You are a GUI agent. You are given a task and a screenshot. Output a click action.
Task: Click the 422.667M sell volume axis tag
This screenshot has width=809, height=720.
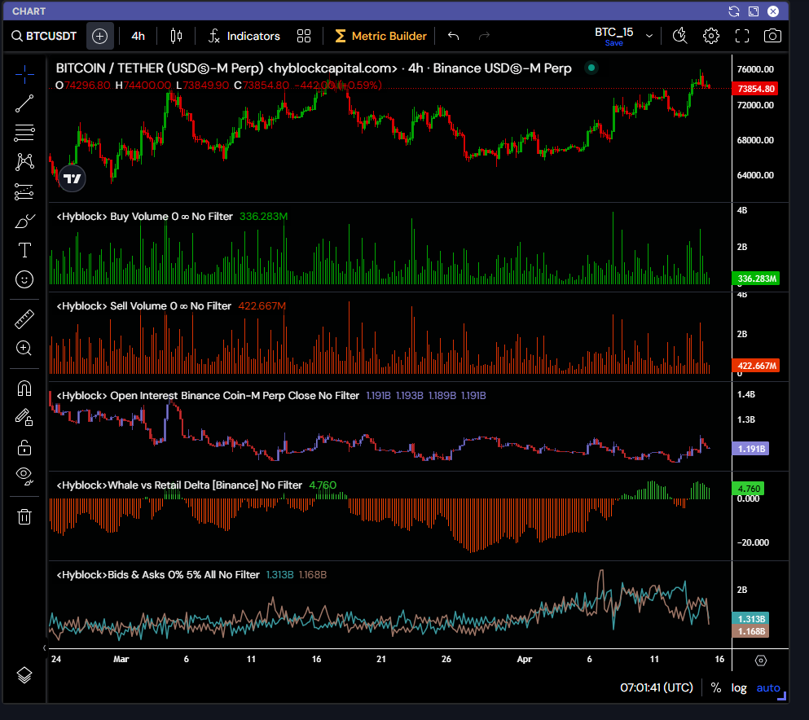(756, 366)
